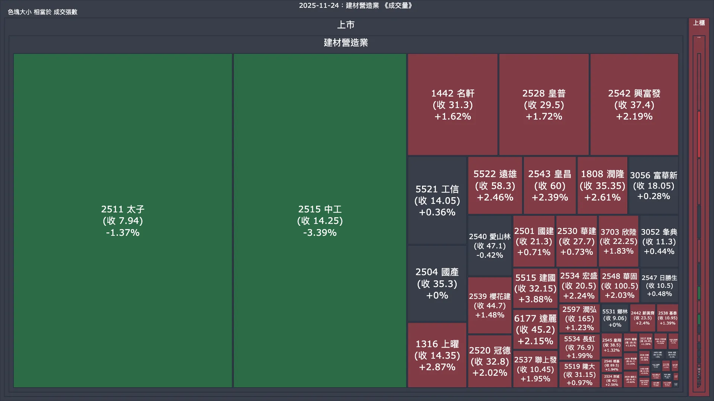Click the 2528 皇普 block
This screenshot has height=401, width=714.
tap(544, 105)
